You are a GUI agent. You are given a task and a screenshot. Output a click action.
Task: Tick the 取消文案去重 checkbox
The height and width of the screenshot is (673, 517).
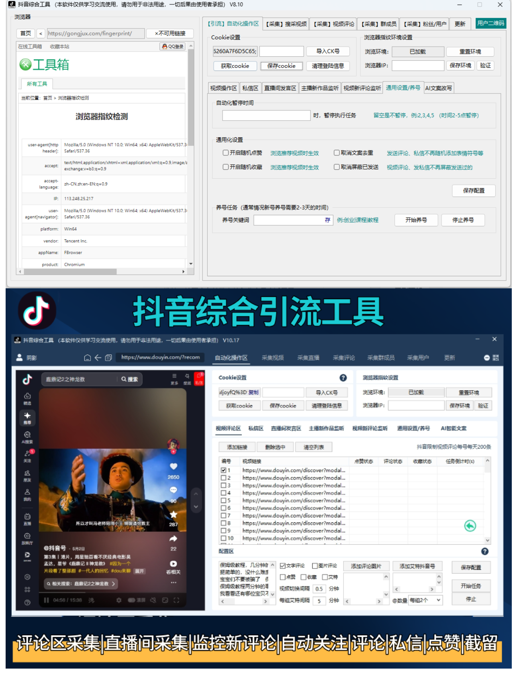pos(337,153)
